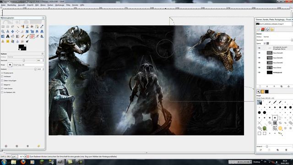Enable the Verblassen checkbox
The image size is (293, 165).
(2, 77)
